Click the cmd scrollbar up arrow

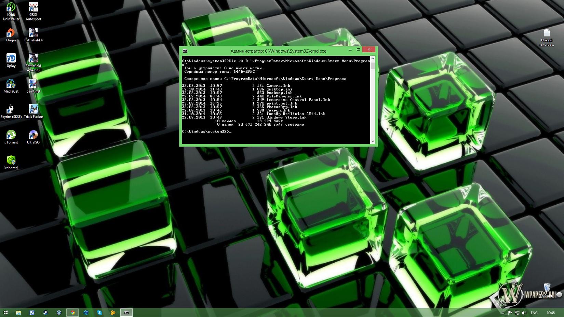(373, 59)
